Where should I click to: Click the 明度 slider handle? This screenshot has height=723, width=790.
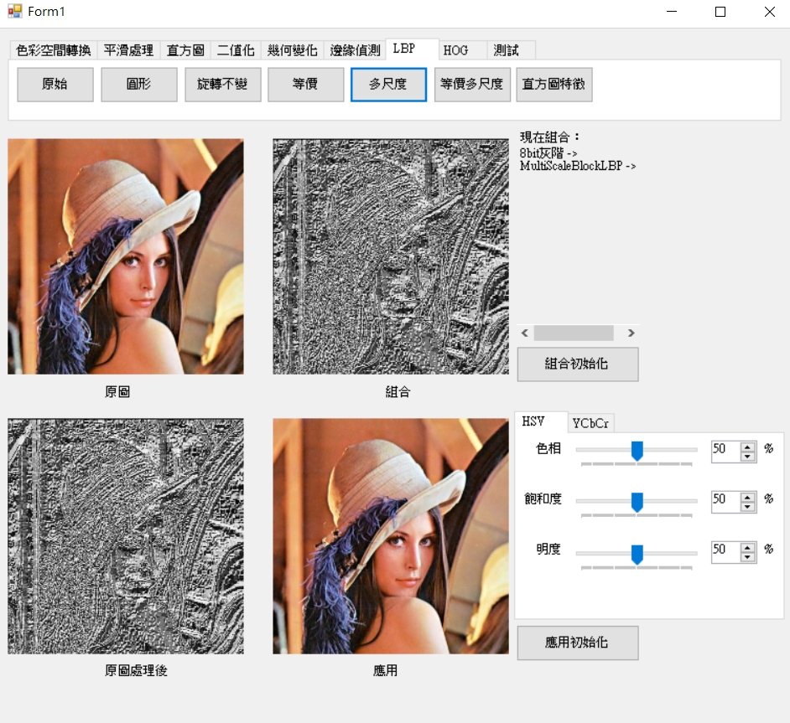(637, 554)
